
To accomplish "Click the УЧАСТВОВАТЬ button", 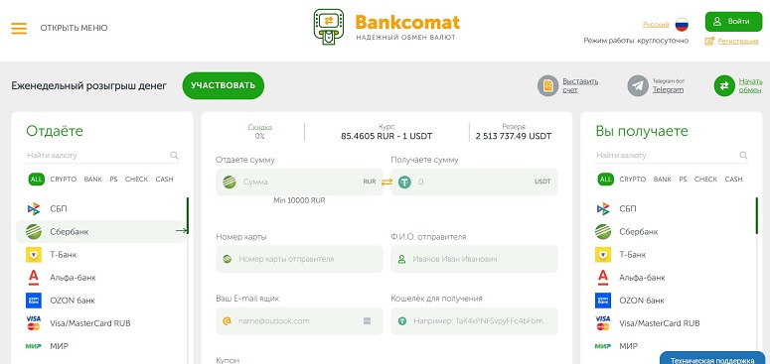I will click(x=224, y=85).
